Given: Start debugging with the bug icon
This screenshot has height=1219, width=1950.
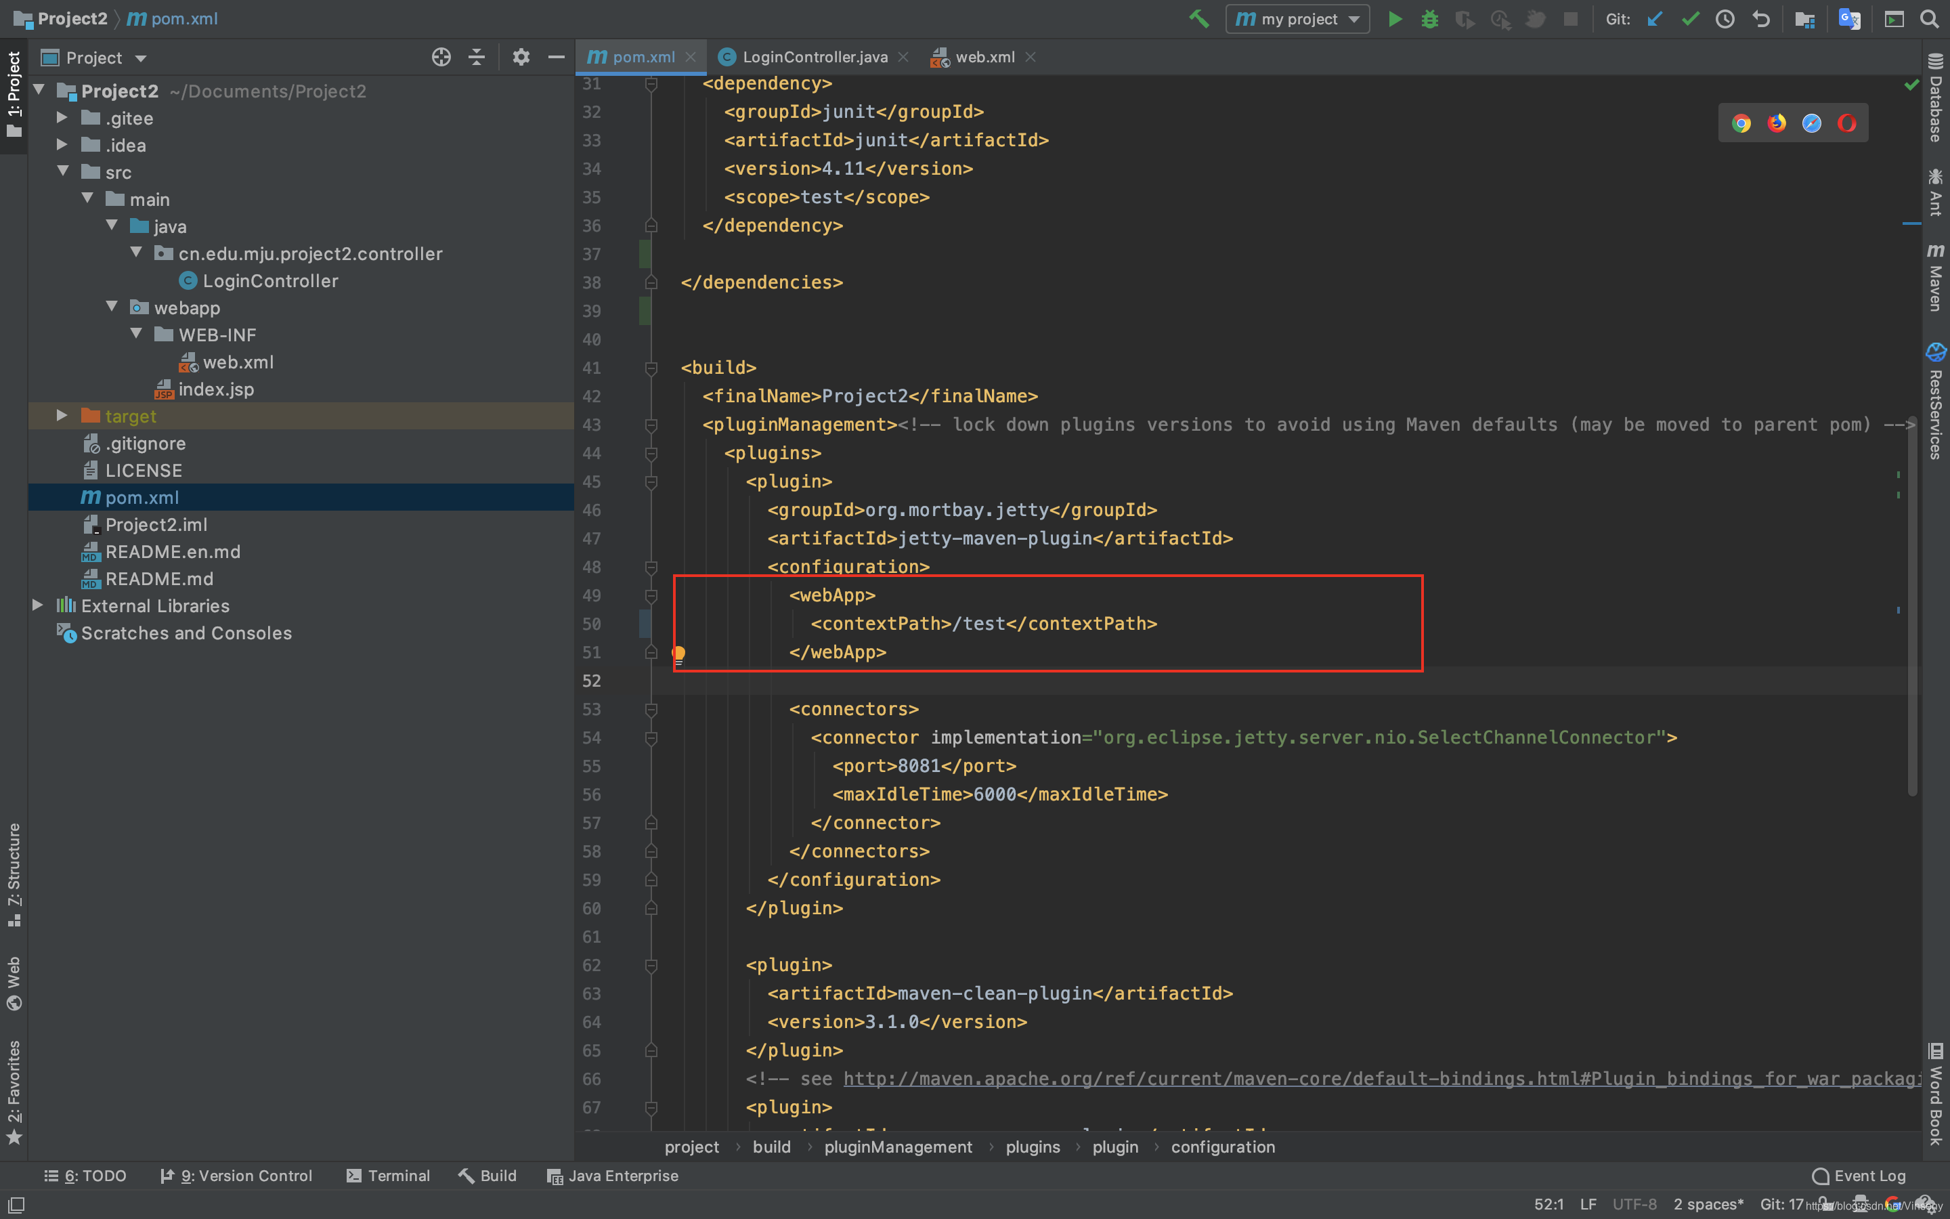Looking at the screenshot, I should 1429,18.
